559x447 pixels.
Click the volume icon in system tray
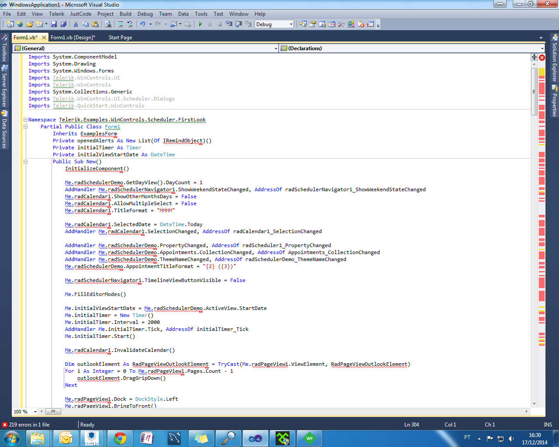[511, 439]
